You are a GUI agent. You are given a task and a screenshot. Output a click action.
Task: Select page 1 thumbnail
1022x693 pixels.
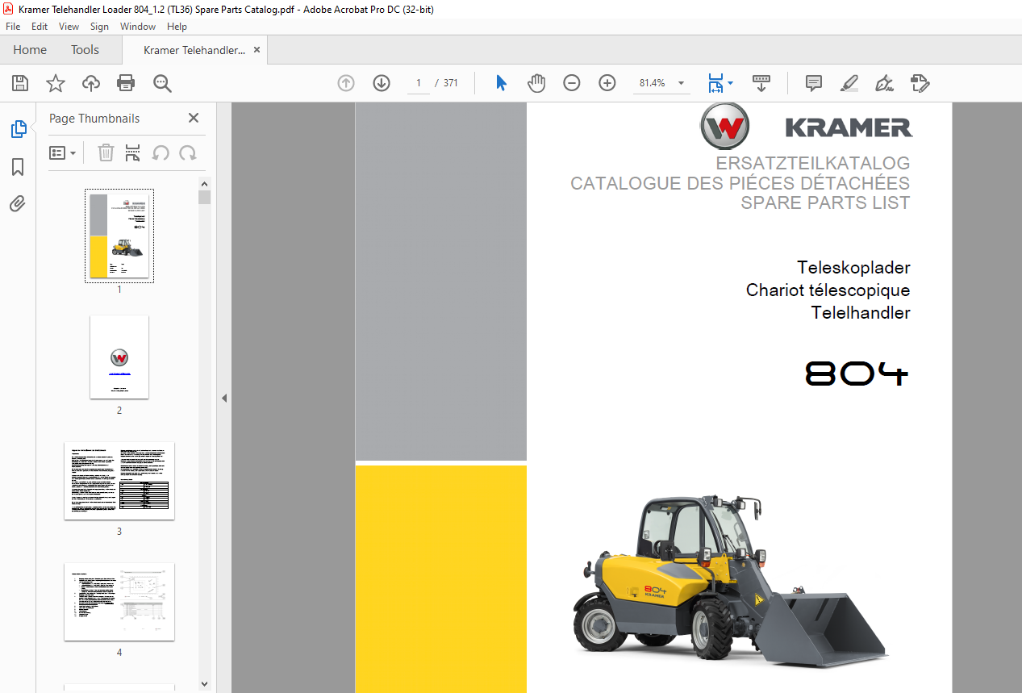click(119, 236)
